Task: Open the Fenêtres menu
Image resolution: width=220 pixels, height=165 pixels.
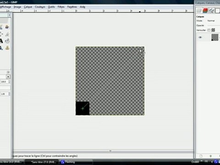Action: click(72, 7)
